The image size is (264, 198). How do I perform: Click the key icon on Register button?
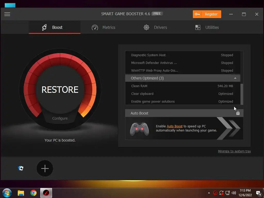197,14
